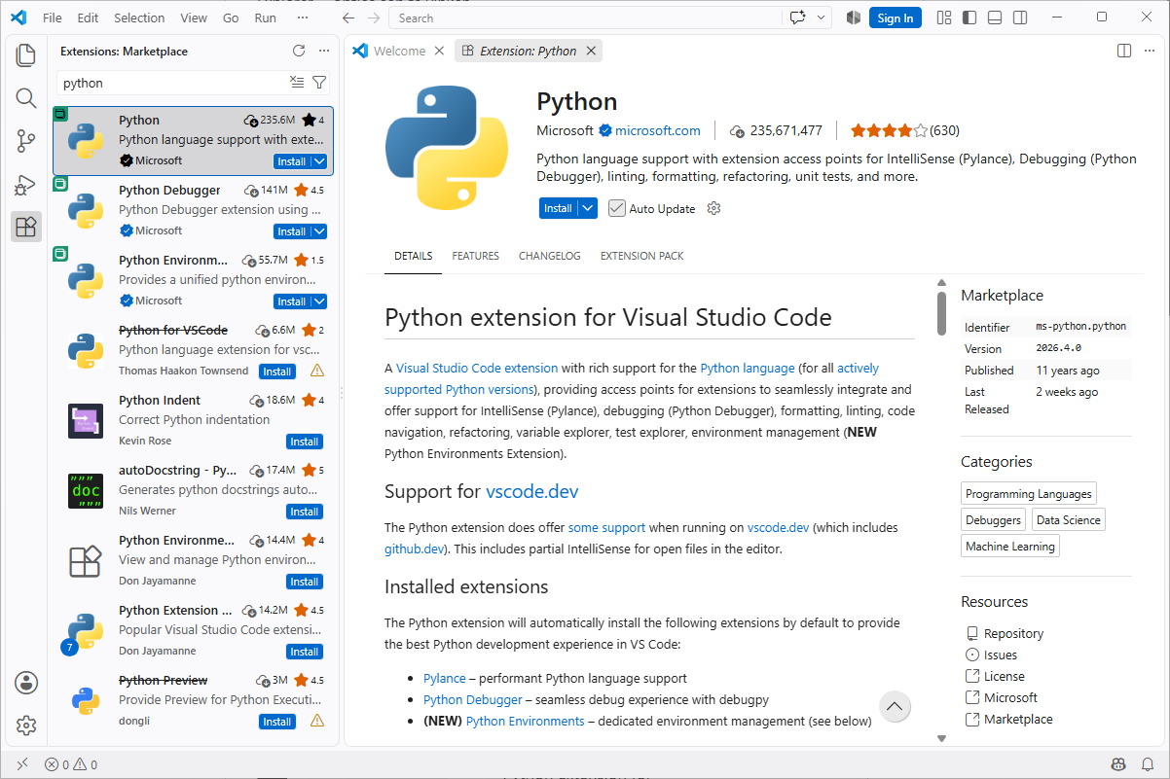Viewport: 1170px width, 779px height.
Task: Open the Explorer view in activity bar
Action: [26, 55]
